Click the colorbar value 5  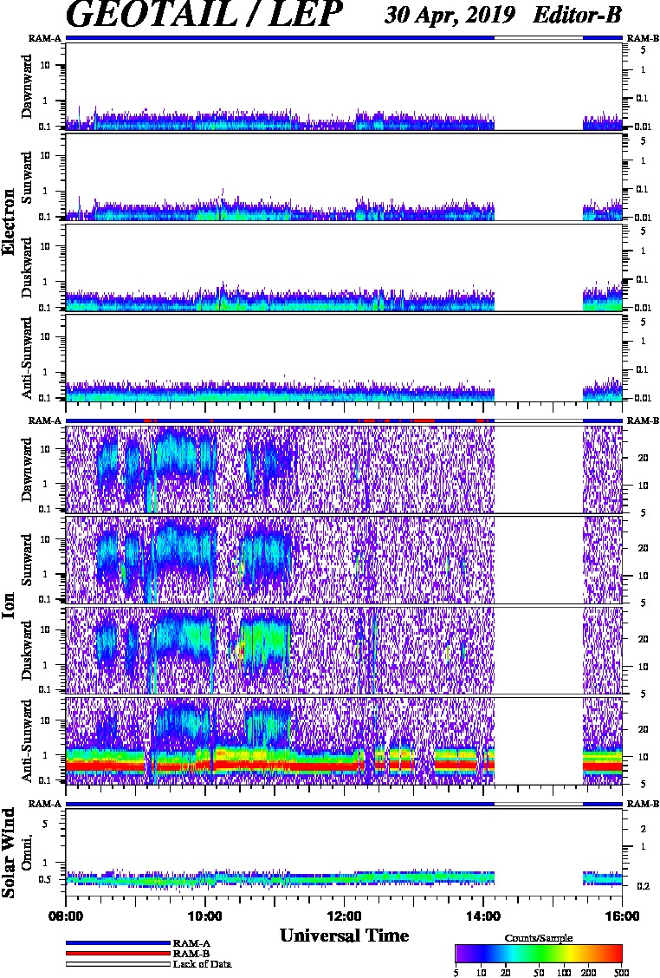point(456,973)
